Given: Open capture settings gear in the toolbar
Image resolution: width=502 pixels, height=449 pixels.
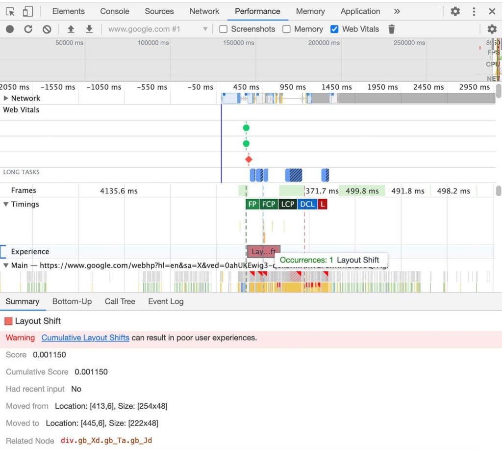Looking at the screenshot, I should [492, 29].
